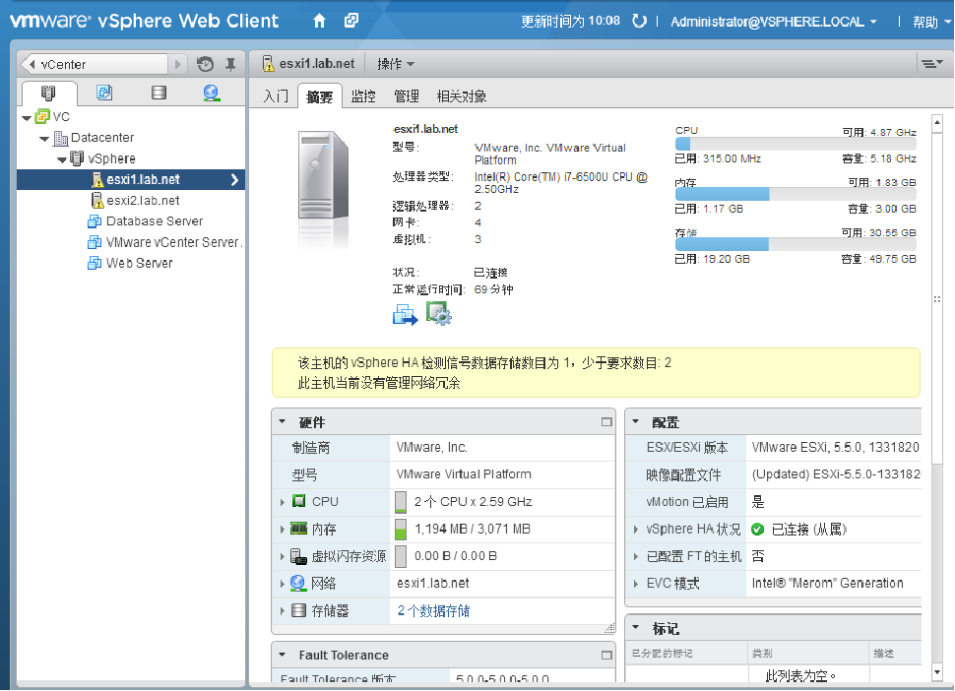
Task: Click the VMware ESXi, 5.5.0 version value
Action: pos(835,448)
